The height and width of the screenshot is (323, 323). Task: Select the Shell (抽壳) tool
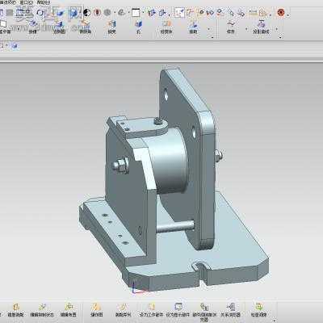pyautogui.click(x=111, y=27)
